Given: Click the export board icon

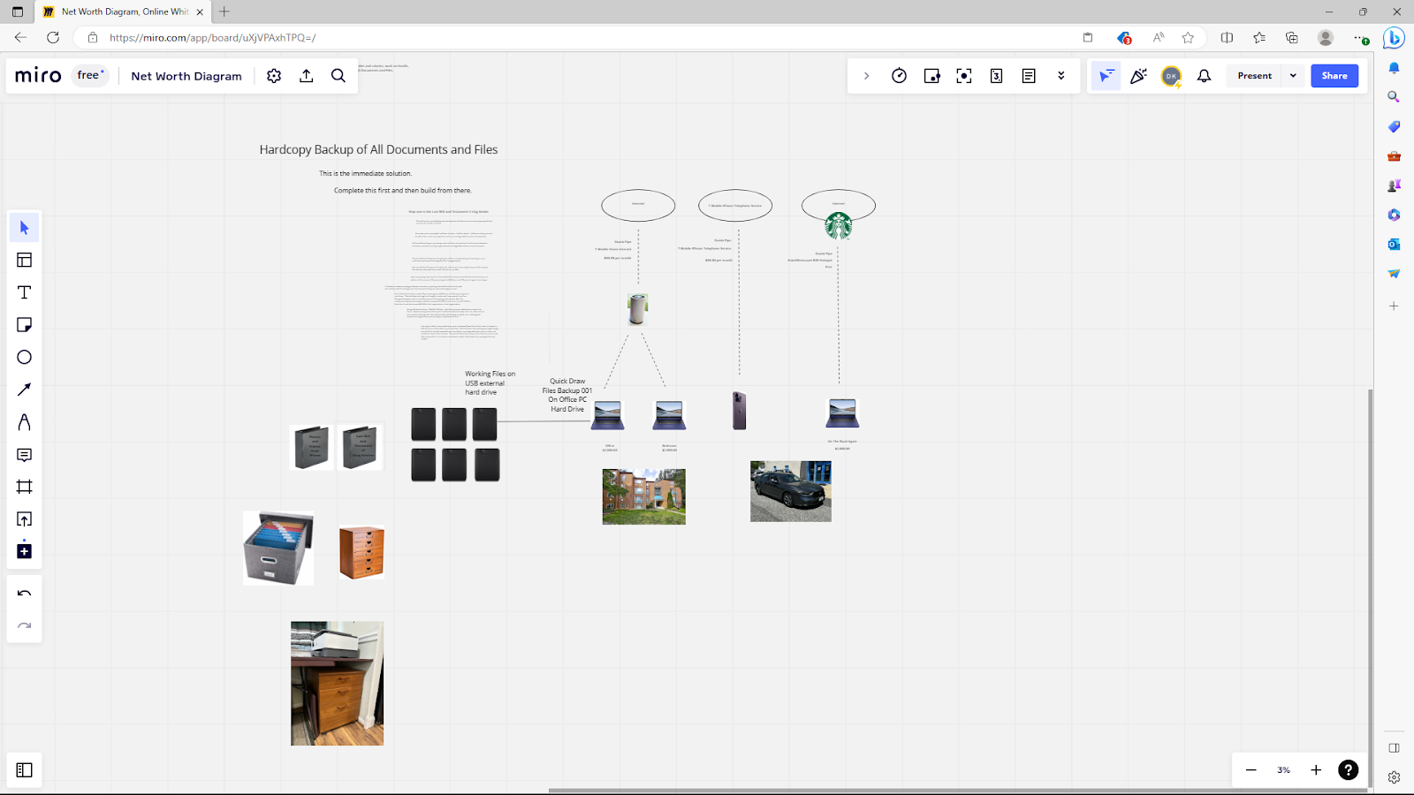Looking at the screenshot, I should pyautogui.click(x=307, y=76).
